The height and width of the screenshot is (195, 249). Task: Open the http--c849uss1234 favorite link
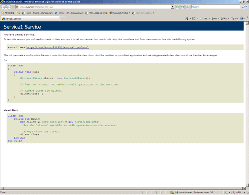(97, 13)
